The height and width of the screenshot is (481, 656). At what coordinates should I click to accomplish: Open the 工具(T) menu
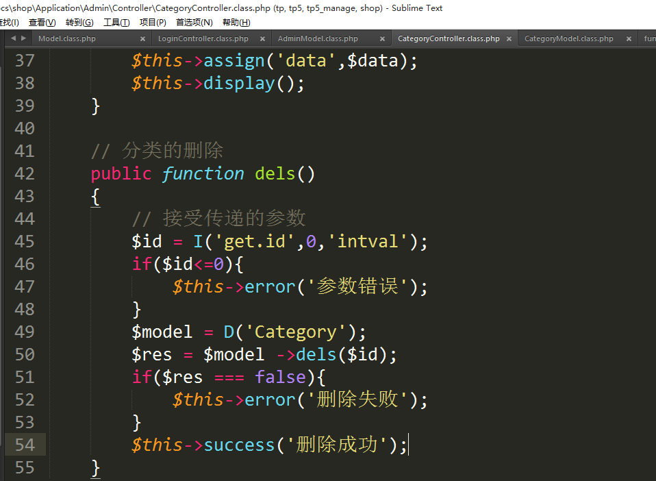tap(116, 23)
